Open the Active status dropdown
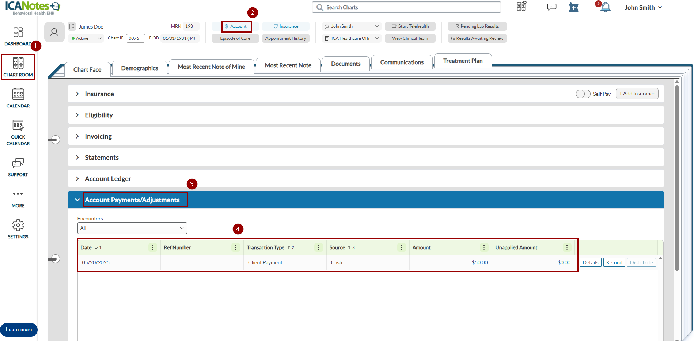Image resolution: width=694 pixels, height=341 pixels. pyautogui.click(x=86, y=38)
